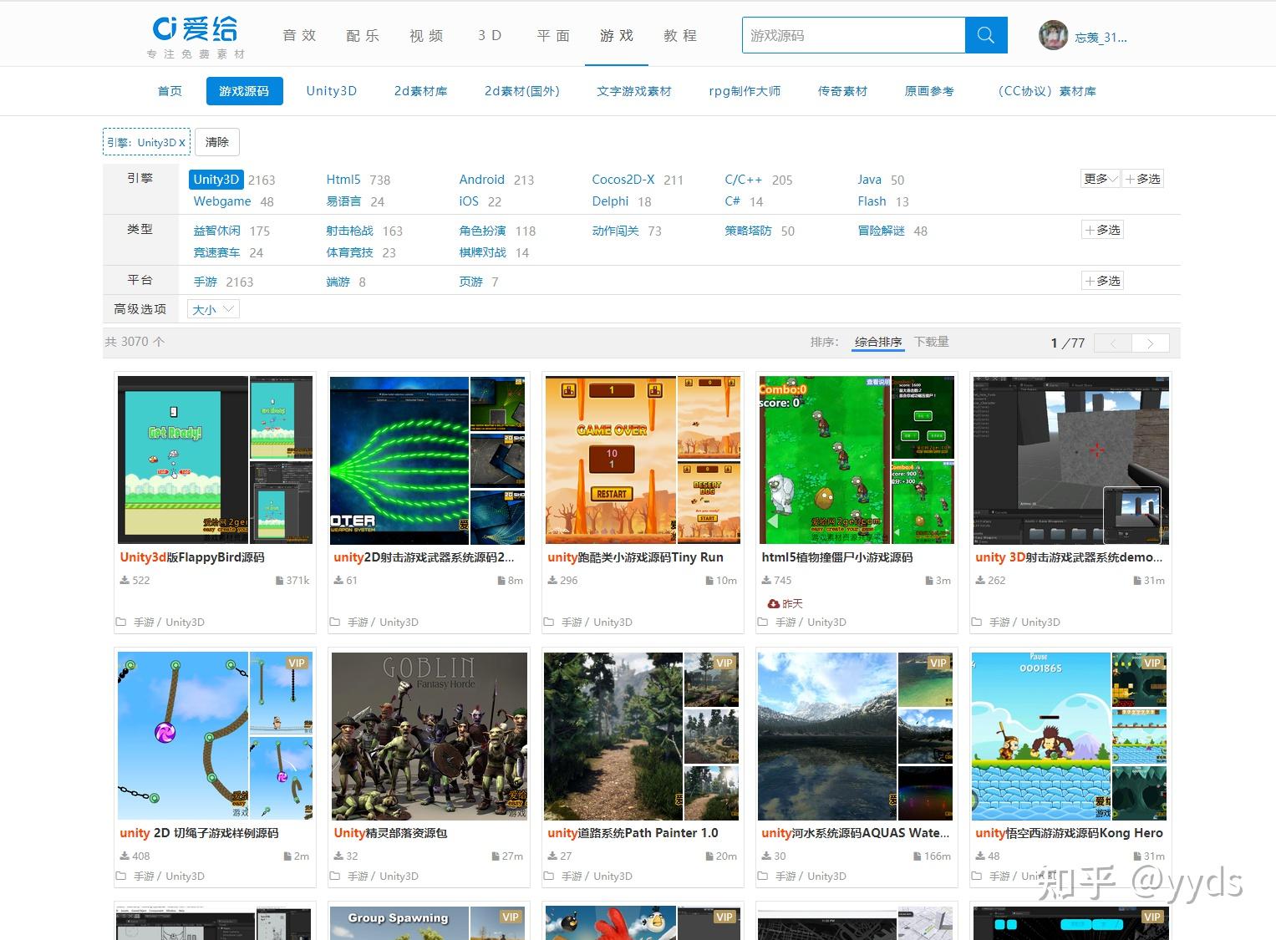The image size is (1276, 940).
Task: Click VIP badge on Kong Hero thumbnail
Action: pos(1152,663)
